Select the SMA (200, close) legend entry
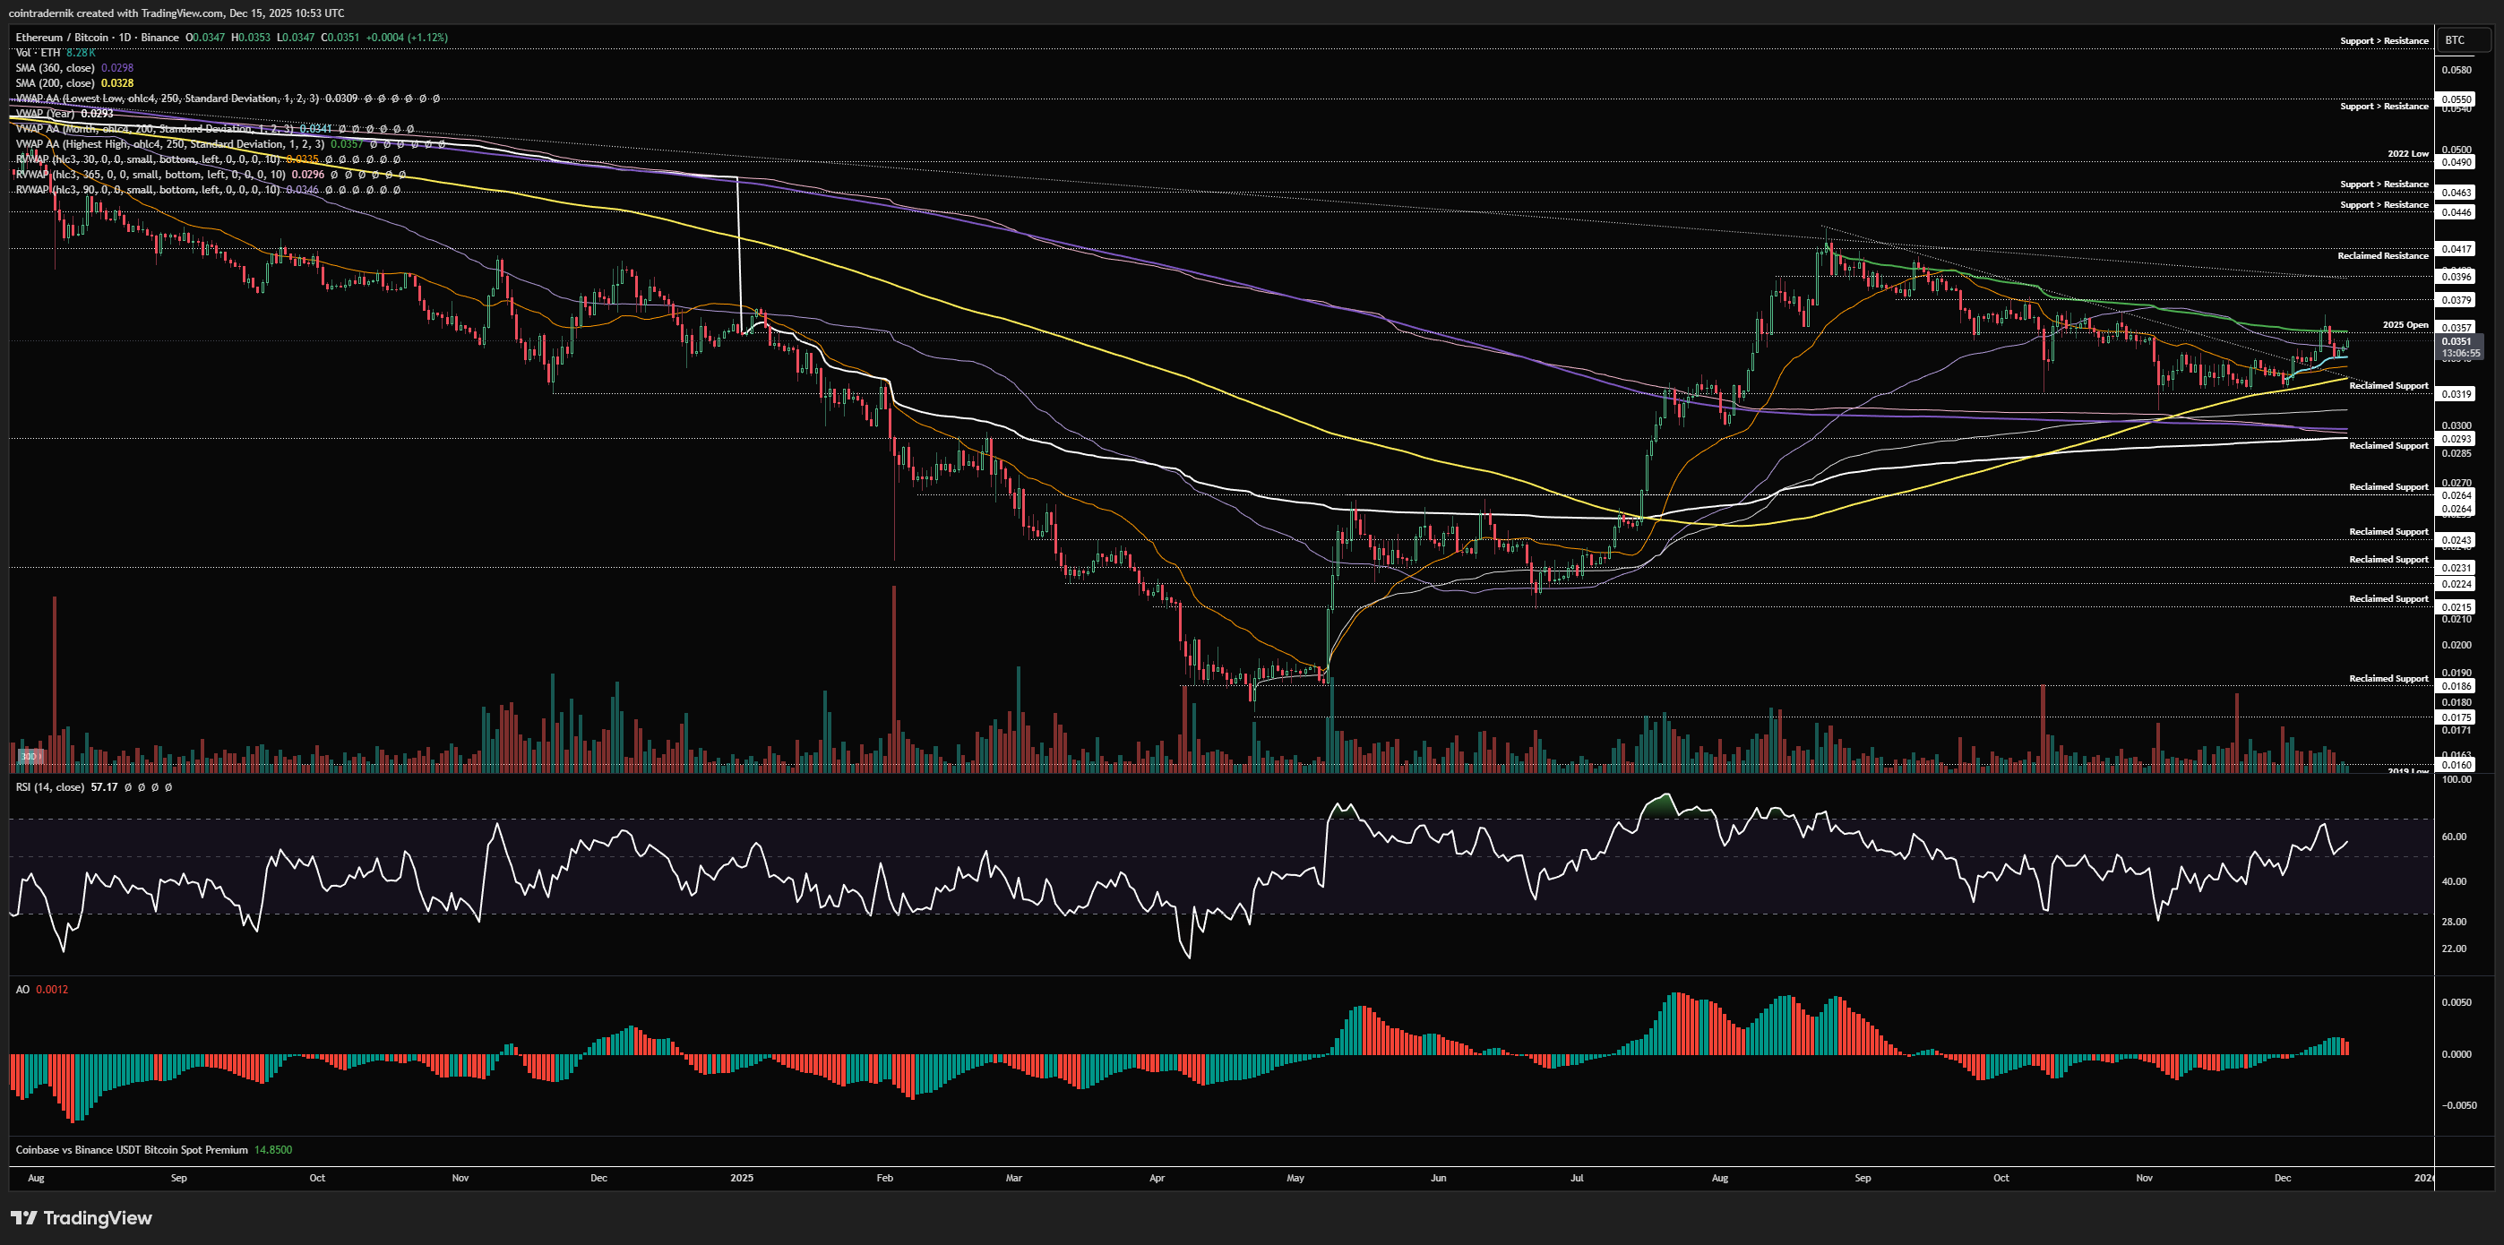 pyautogui.click(x=56, y=83)
